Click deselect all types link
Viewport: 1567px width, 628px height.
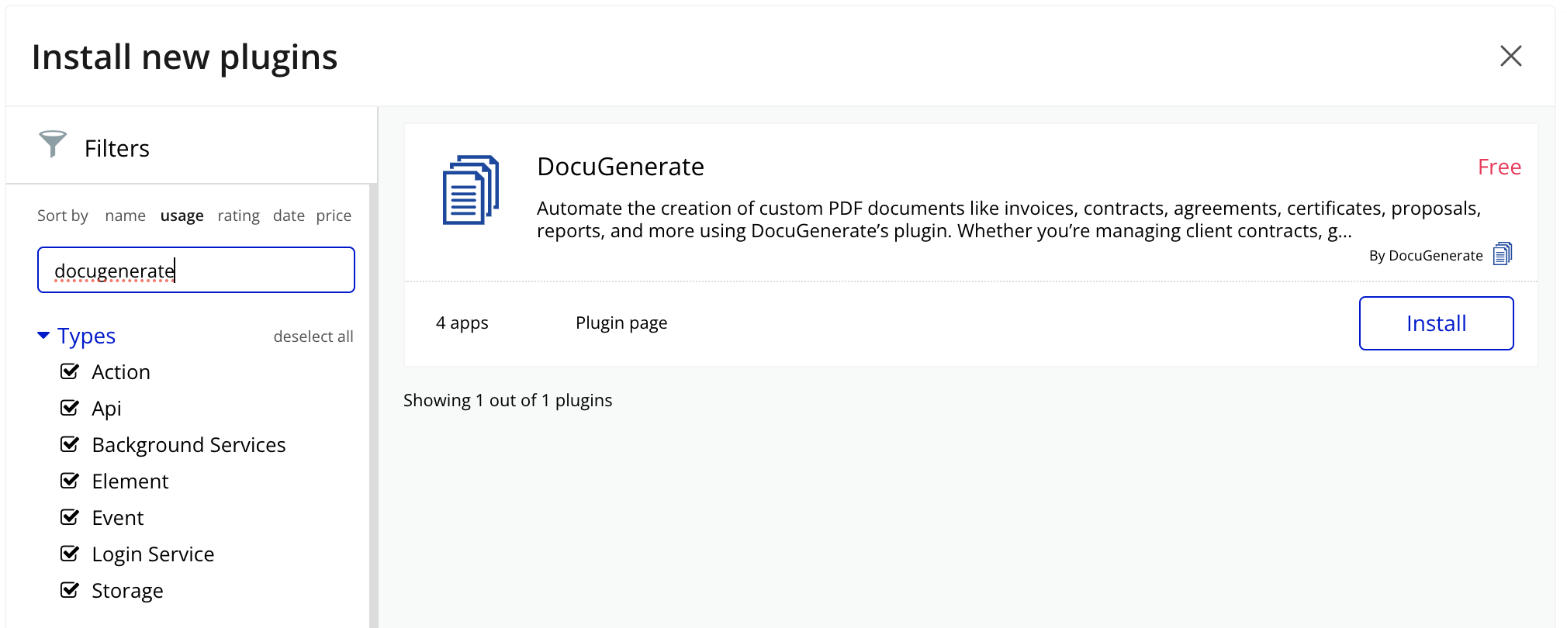313,336
